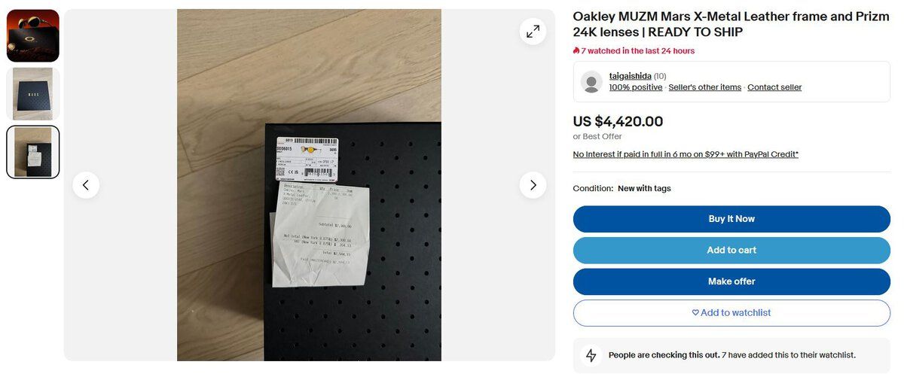The width and height of the screenshot is (904, 374).
Task: View the Seller's other items
Action: pyautogui.click(x=705, y=87)
